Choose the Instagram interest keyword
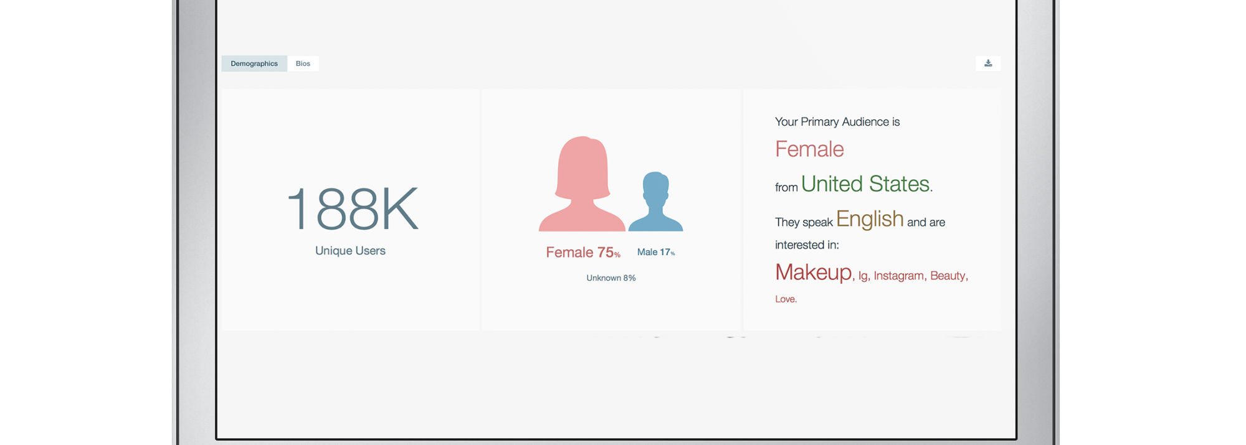Screen dimensions: 1246x445 898,276
